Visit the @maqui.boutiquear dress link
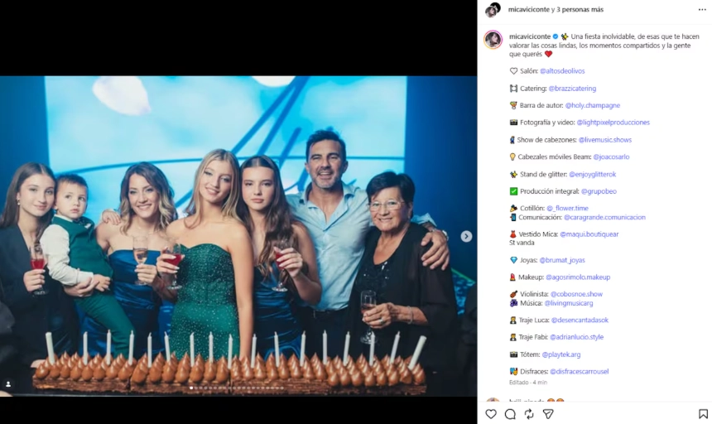This screenshot has width=712, height=424. pos(589,234)
